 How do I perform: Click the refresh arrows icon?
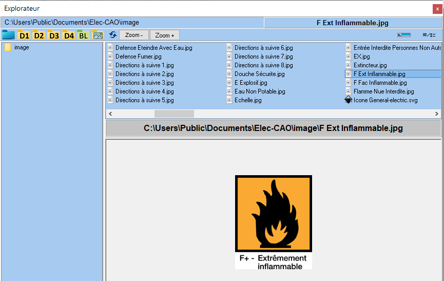coord(113,35)
